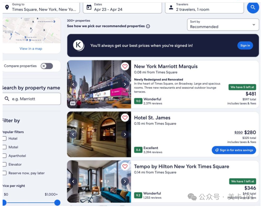Click the $325 total text
262x207 pixels.
pos(249,138)
